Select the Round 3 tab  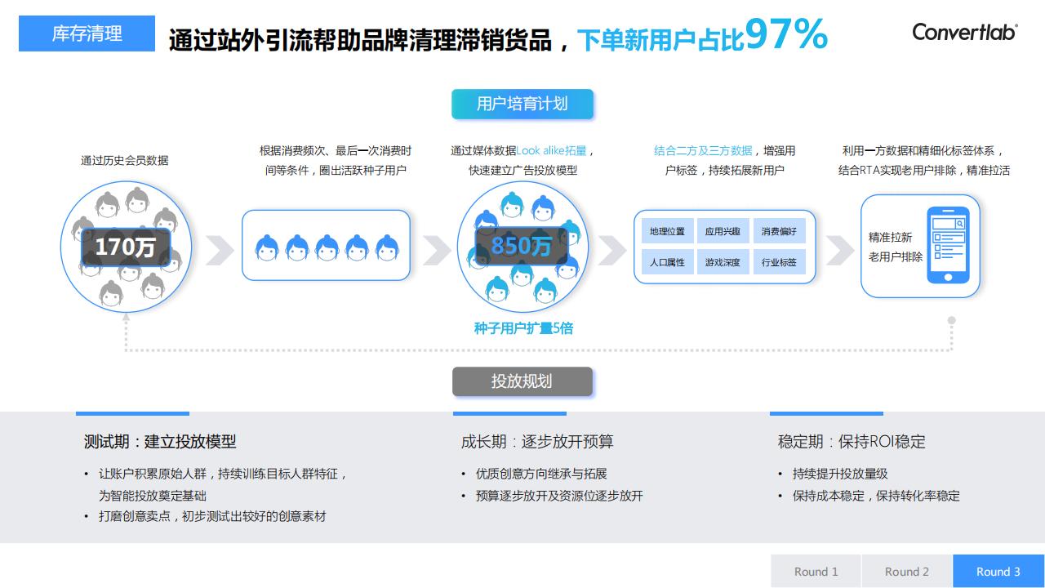click(x=998, y=571)
